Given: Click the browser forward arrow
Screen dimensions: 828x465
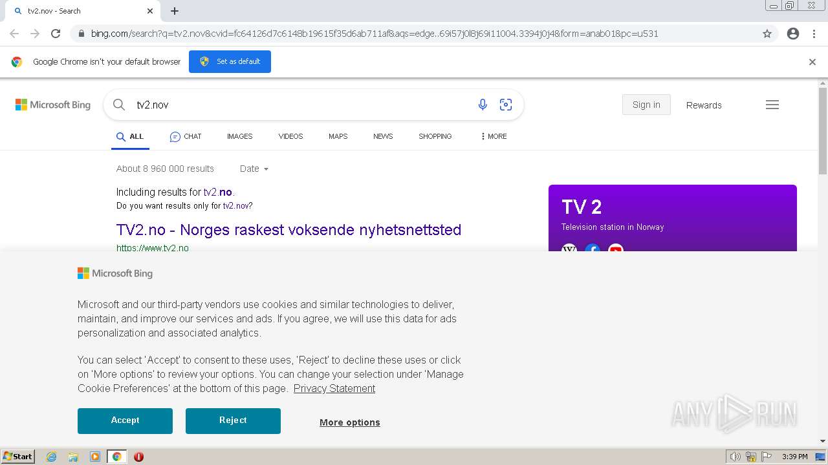Looking at the screenshot, I should point(35,34).
